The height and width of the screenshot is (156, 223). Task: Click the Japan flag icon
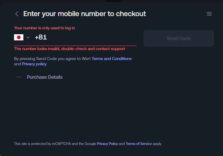tap(19, 37)
